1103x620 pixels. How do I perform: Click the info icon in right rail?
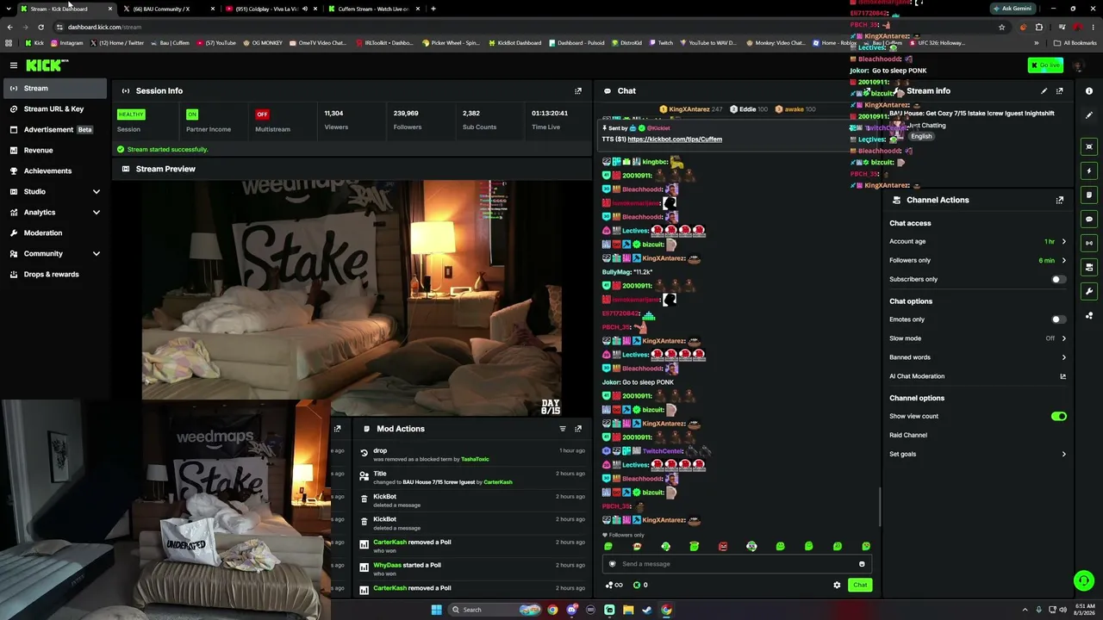coord(1089,91)
